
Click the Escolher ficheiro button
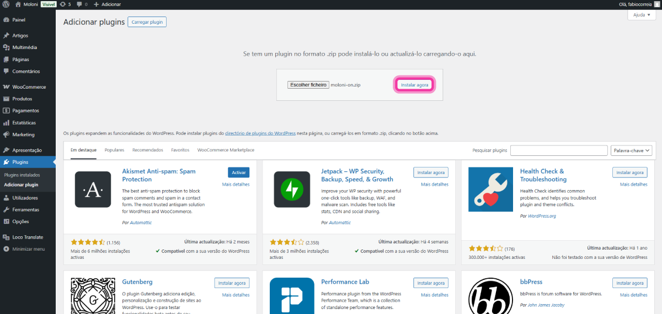(308, 85)
